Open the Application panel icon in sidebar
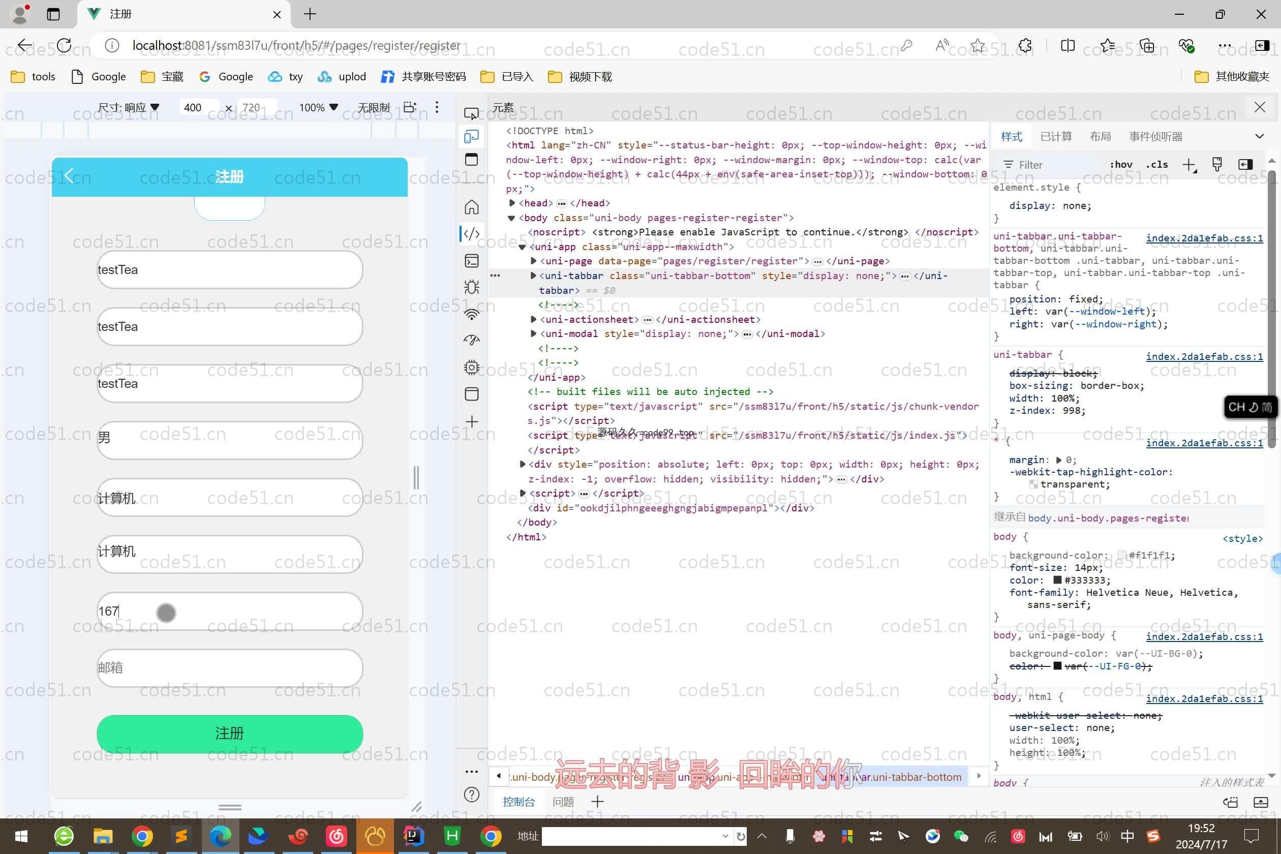This screenshot has height=854, width=1281. coord(472,394)
